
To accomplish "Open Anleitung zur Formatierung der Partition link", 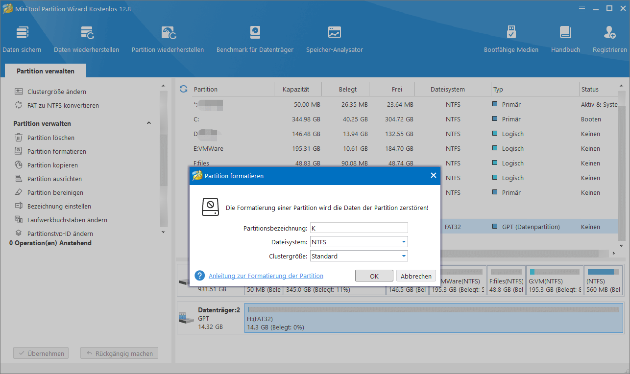I will tap(266, 276).
